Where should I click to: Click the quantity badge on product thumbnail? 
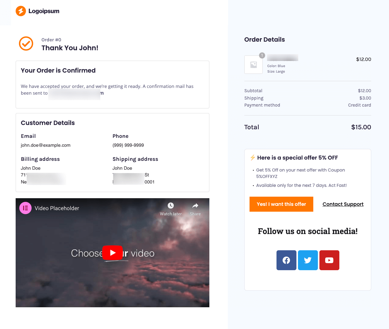coord(262,55)
